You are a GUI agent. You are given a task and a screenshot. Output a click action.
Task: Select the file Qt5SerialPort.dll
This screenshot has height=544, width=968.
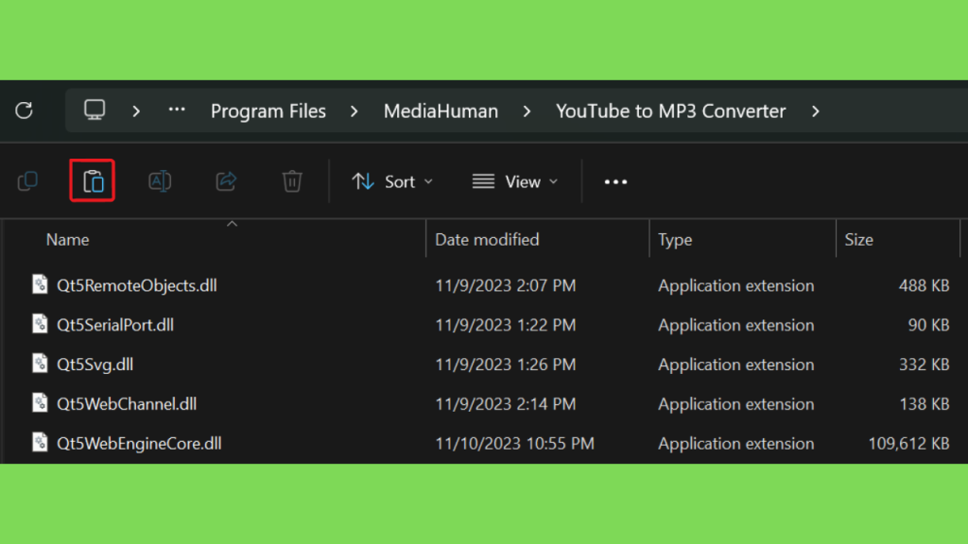(x=114, y=325)
